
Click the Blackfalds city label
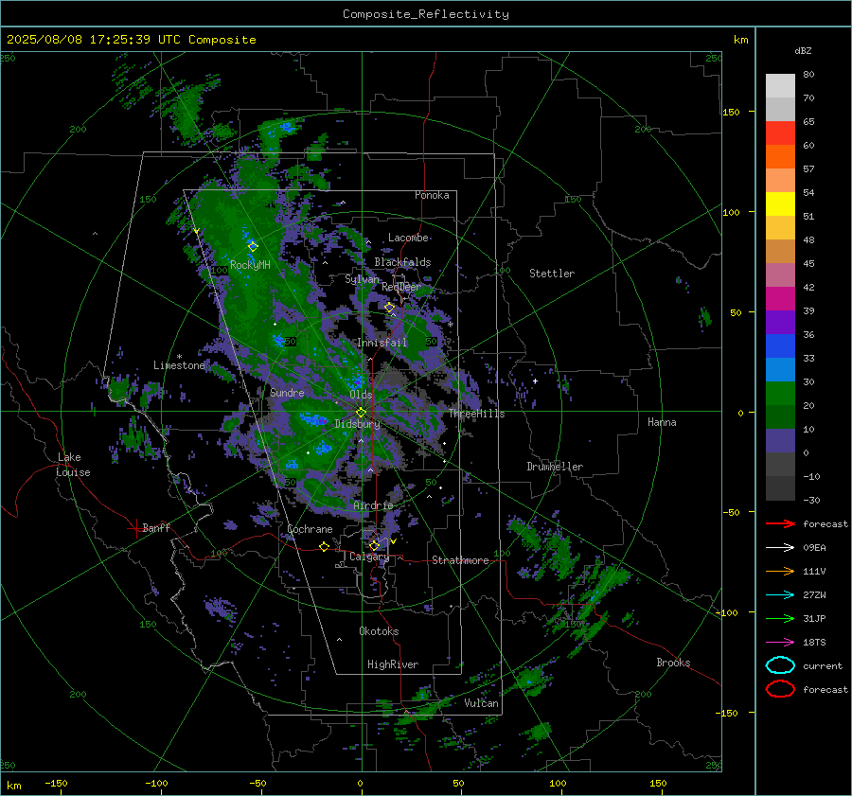(402, 262)
